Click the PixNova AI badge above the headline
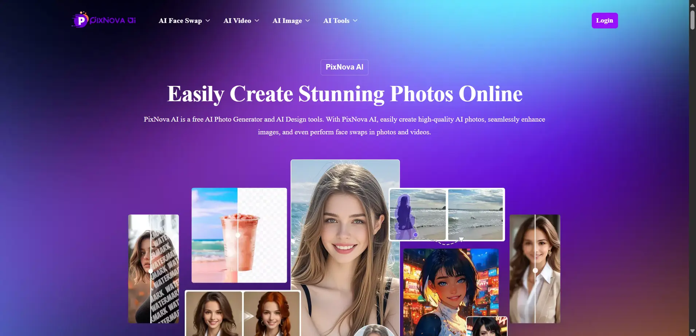Image resolution: width=696 pixels, height=336 pixels. tap(344, 67)
